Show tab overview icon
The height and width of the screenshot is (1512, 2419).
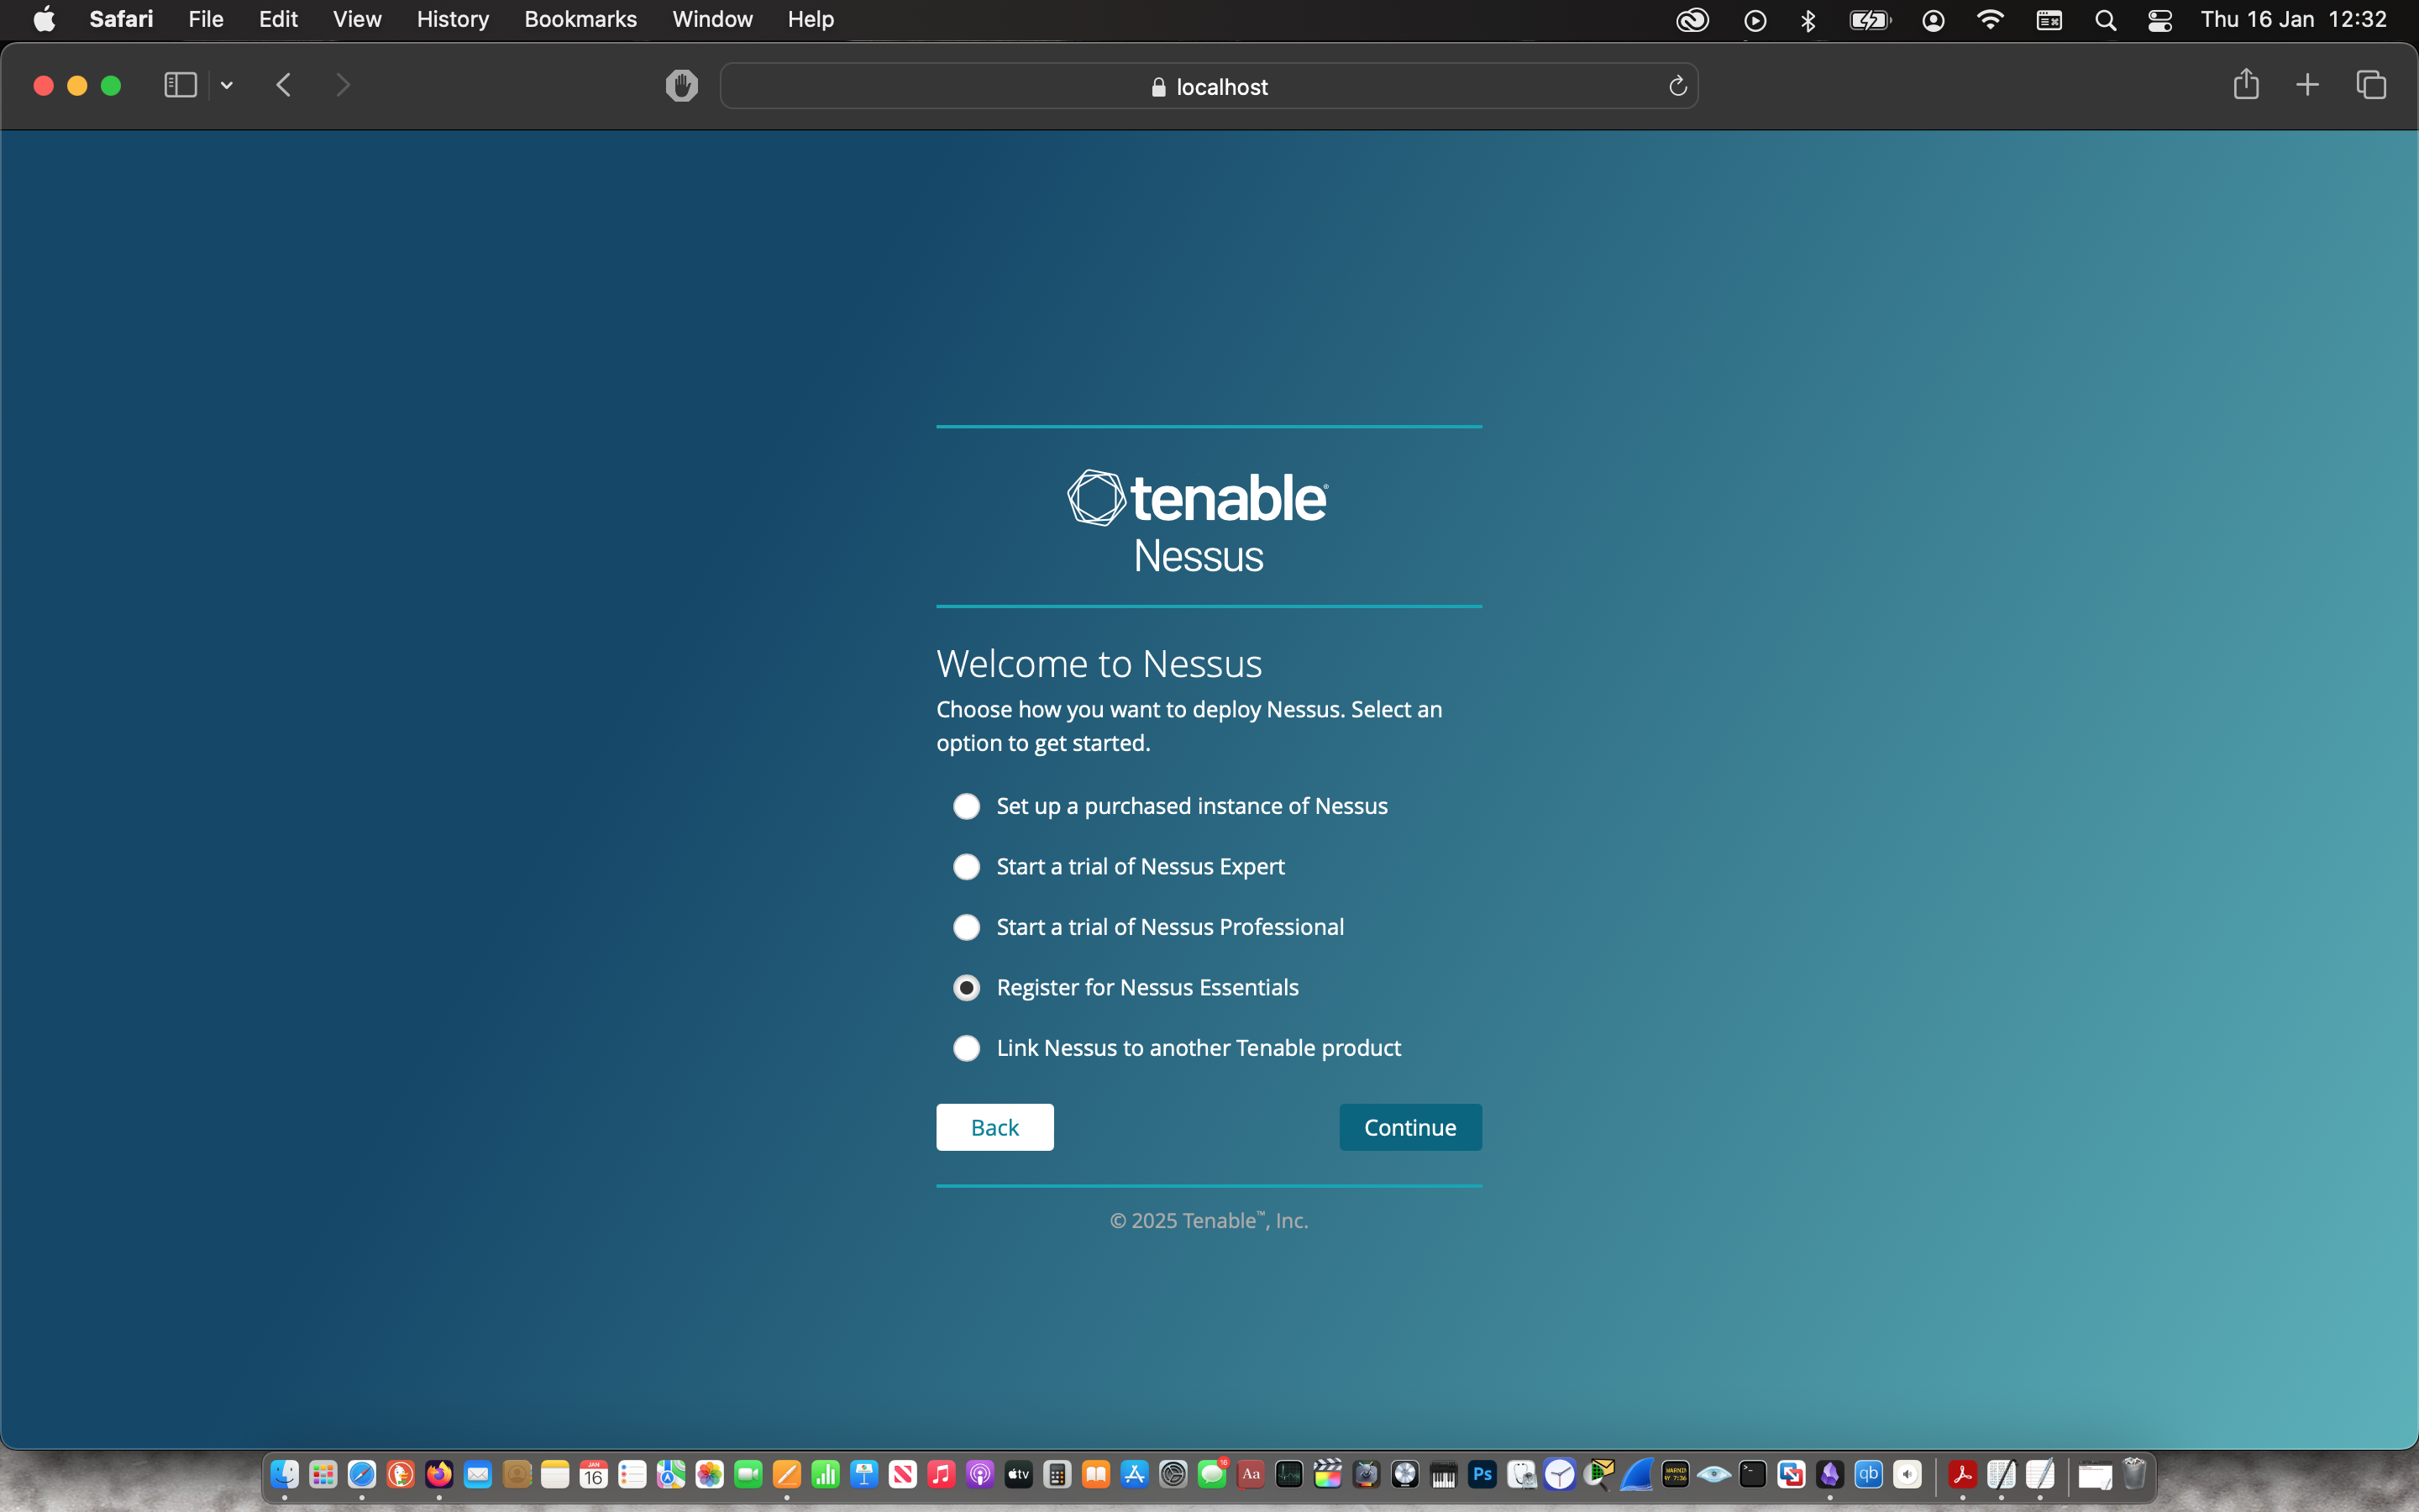point(2371,85)
